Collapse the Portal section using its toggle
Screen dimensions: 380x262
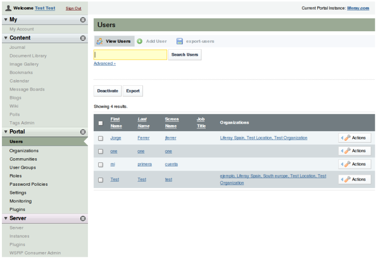83,132
